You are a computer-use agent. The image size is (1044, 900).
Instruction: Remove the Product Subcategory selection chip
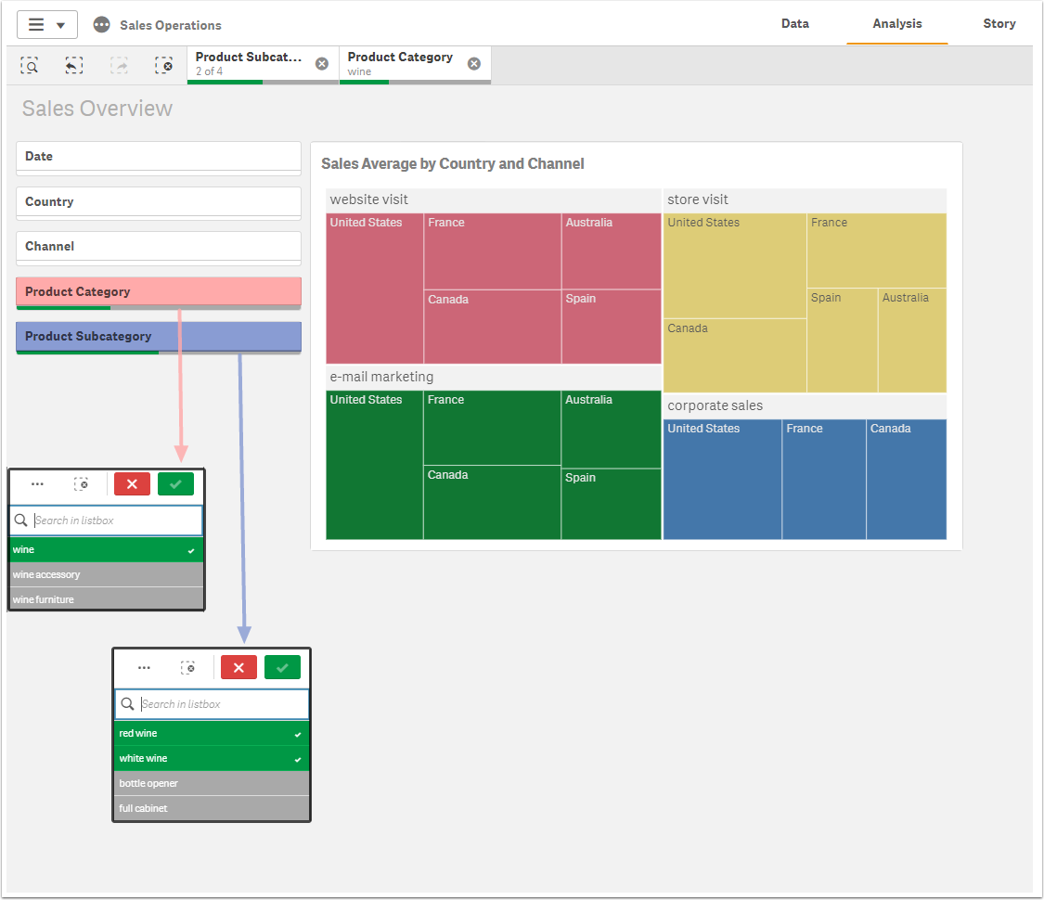pyautogui.click(x=322, y=64)
